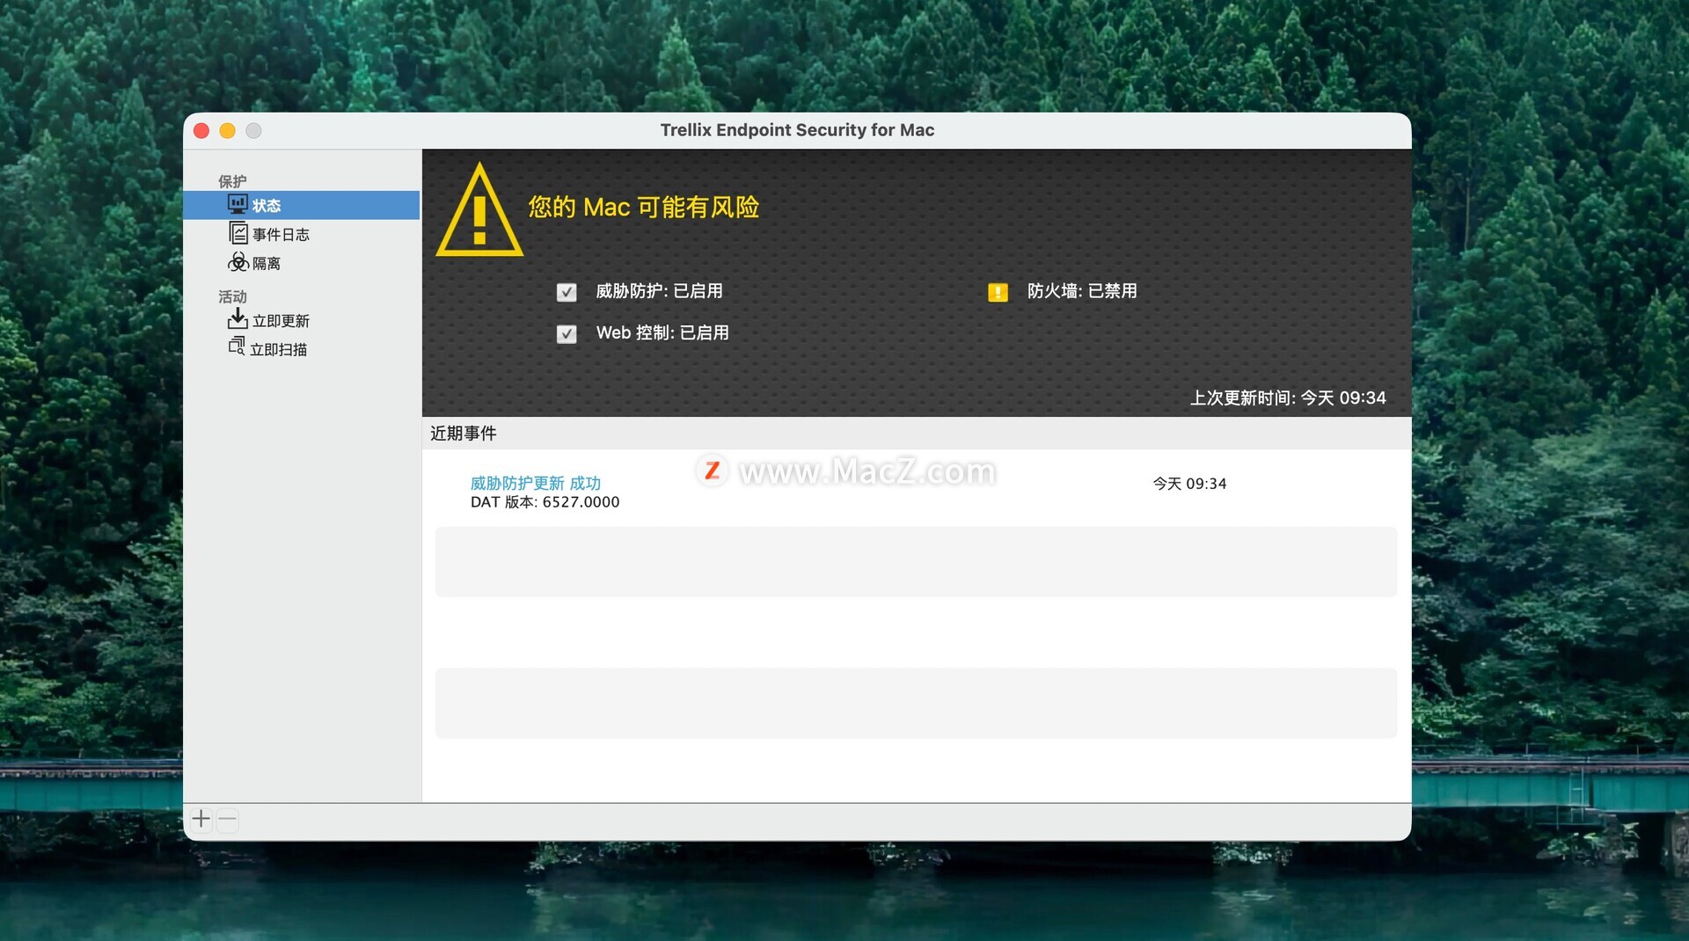1689x941 pixels.
Task: Click the 状态 monitor icon in sidebar
Action: [238, 204]
